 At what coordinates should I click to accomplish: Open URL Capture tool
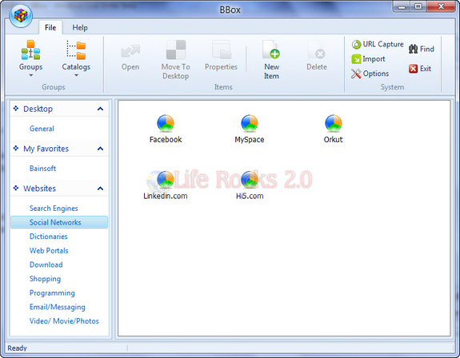(378, 44)
